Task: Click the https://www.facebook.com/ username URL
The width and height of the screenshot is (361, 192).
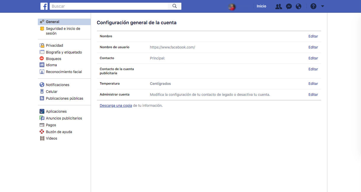Action: point(173,47)
